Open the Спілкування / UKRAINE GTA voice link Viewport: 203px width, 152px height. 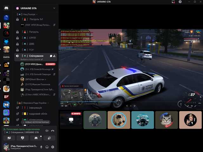coord(22,132)
